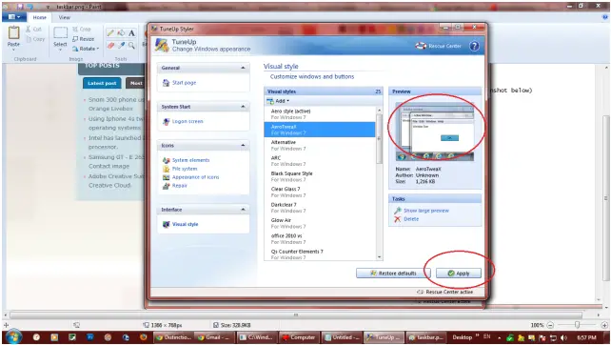Click the visual style preview thumbnail
Screen dimensions: 611x345
point(435,132)
